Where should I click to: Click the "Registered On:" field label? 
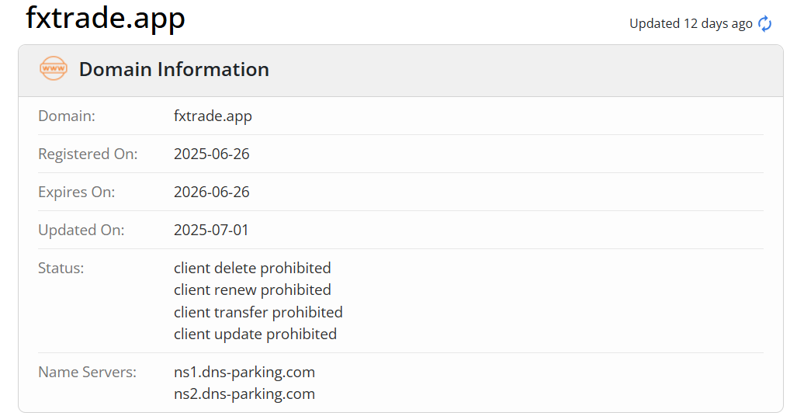(88, 154)
